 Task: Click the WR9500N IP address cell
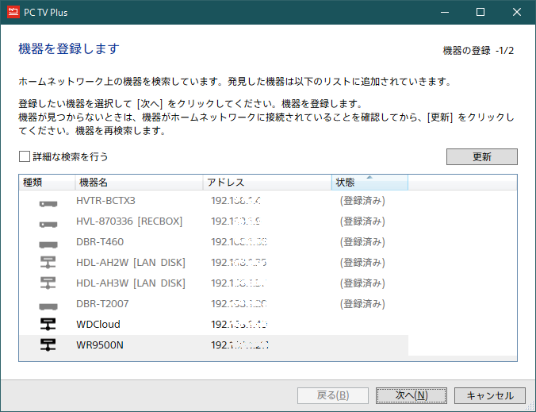pos(239,345)
